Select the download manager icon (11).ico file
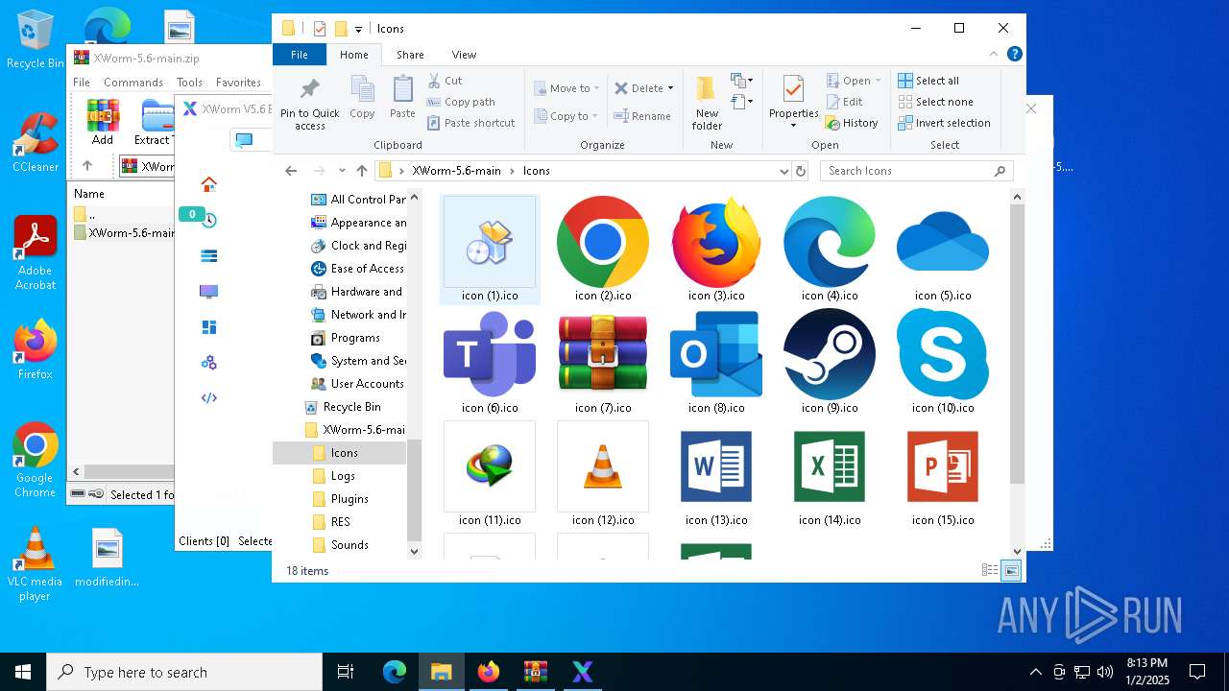 coord(489,474)
